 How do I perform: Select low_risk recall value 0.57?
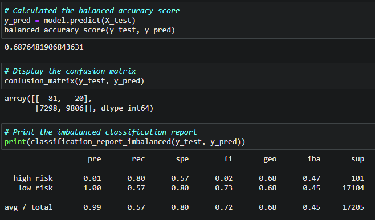click(136, 188)
